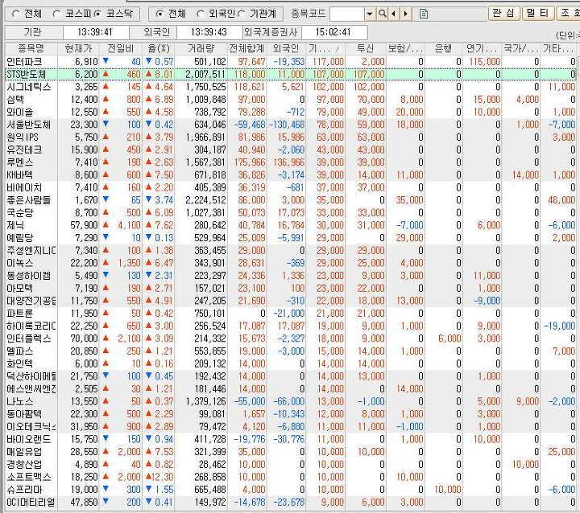Viewport: 580px width, 513px height.
Task: Select the 이녹스 stock row
Action: [x=290, y=263]
